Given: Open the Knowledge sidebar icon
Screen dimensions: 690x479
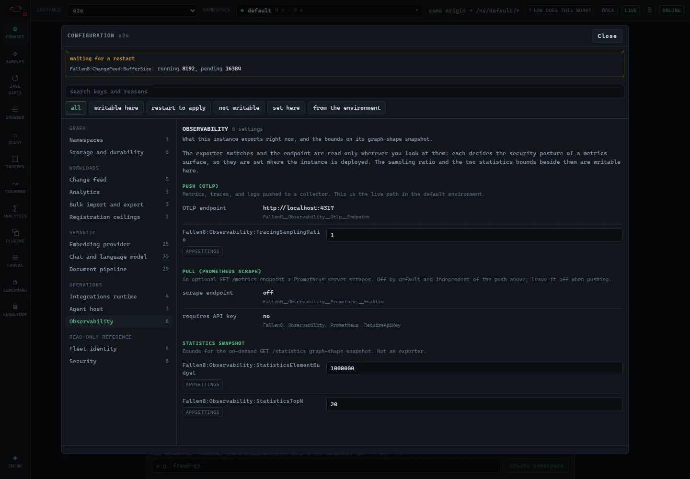Looking at the screenshot, I should [15, 310].
